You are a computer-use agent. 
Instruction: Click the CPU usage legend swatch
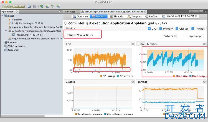tap(101, 76)
